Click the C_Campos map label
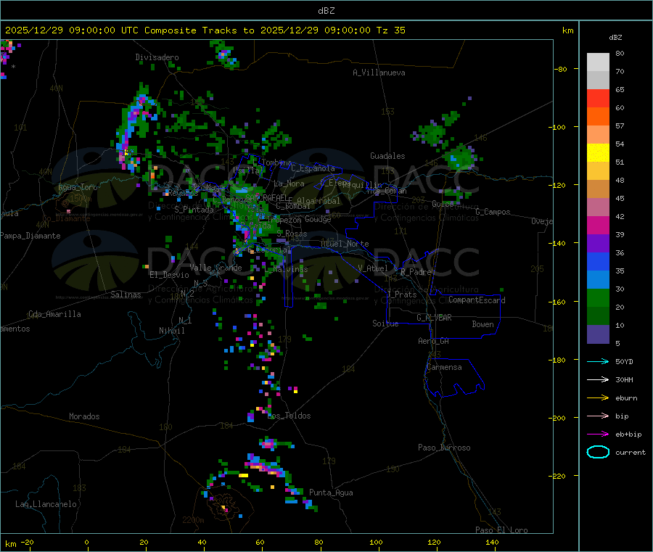 pos(493,212)
